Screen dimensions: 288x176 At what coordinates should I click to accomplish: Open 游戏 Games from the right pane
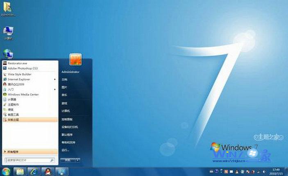64,103
